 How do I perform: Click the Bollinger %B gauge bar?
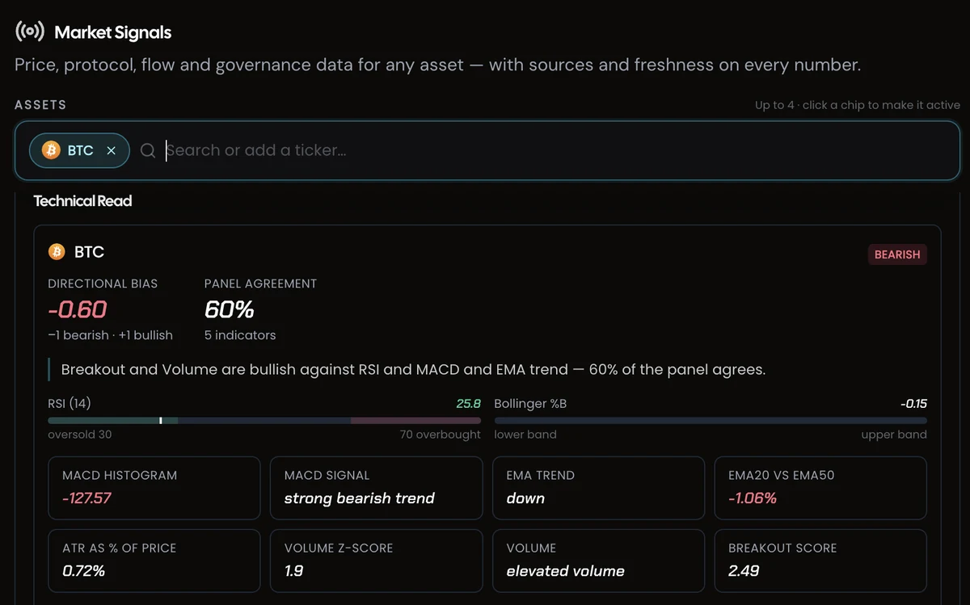[x=711, y=421]
